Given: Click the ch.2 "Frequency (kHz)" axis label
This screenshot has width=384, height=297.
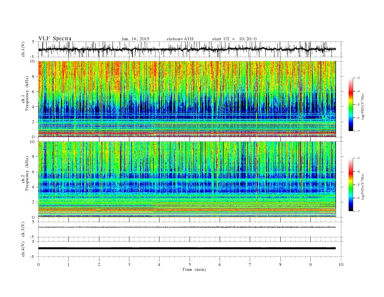Looking at the screenshot, I should tap(27, 173).
